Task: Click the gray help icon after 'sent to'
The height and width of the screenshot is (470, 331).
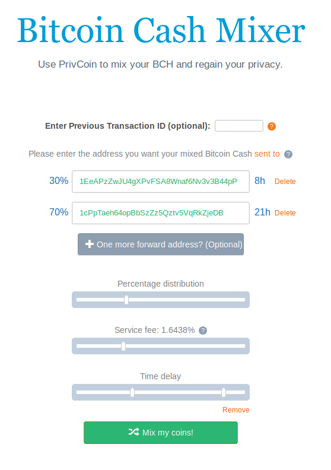Action: click(x=288, y=154)
